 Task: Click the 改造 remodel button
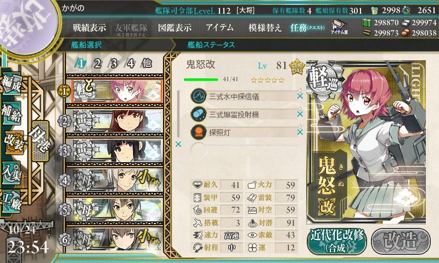click(401, 241)
